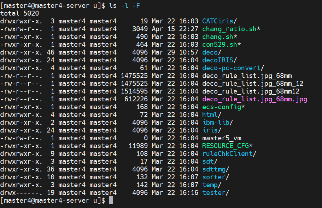Click the pink deco_rule_list.jpg_68mm.jpg filename

(x=254, y=99)
